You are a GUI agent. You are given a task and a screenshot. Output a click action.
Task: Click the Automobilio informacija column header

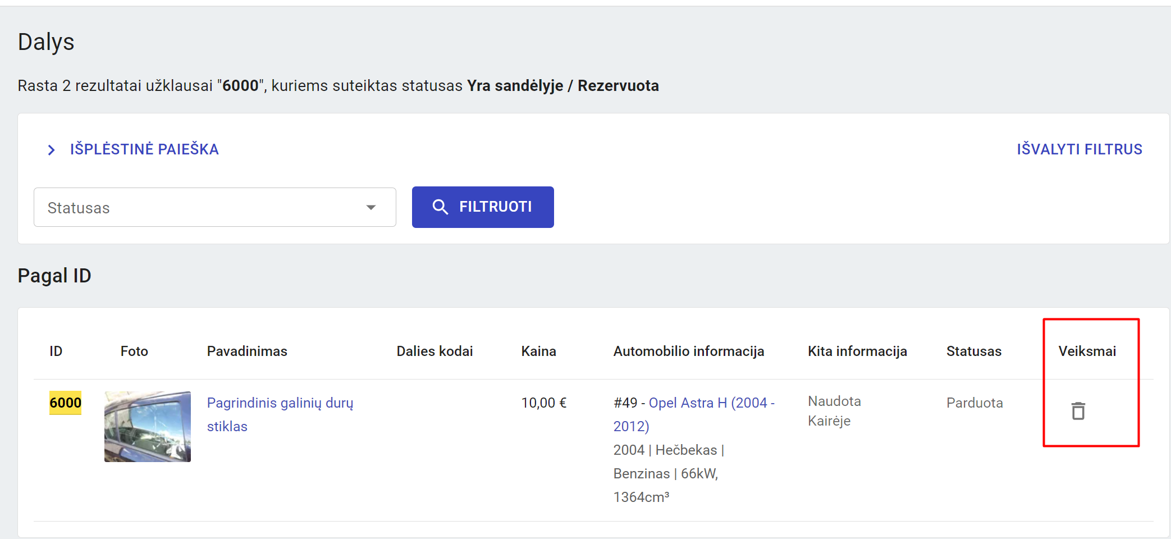point(688,351)
